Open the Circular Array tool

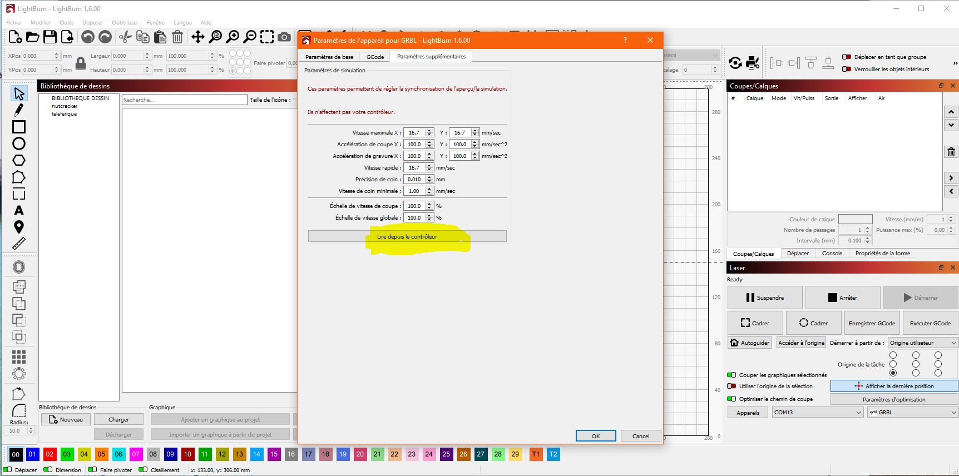click(x=19, y=374)
